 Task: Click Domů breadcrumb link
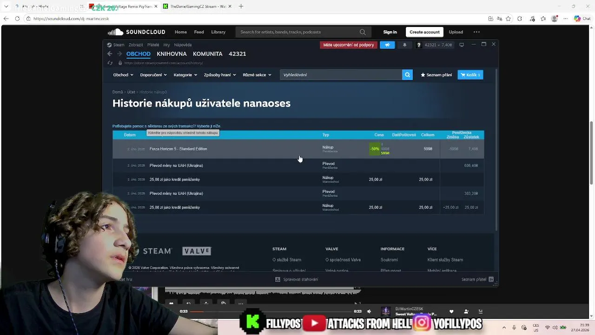118,92
